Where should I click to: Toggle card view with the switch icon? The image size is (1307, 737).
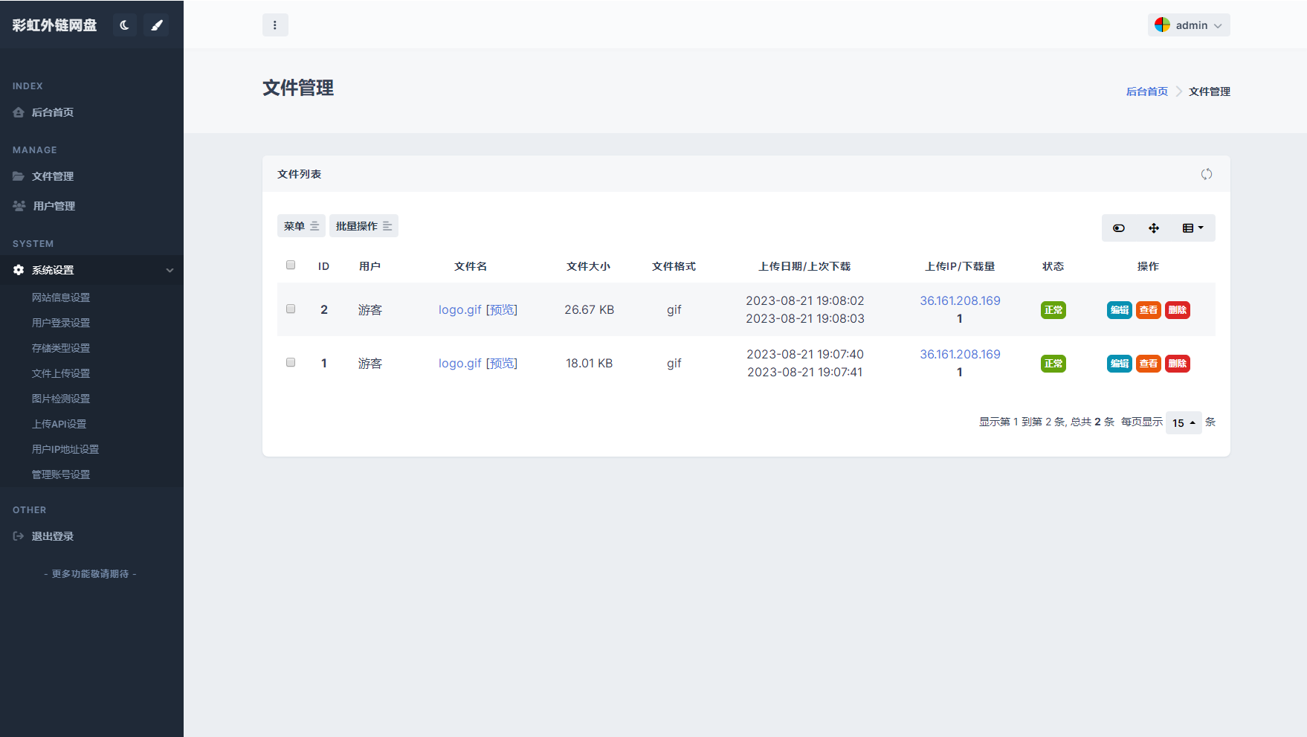click(1118, 228)
